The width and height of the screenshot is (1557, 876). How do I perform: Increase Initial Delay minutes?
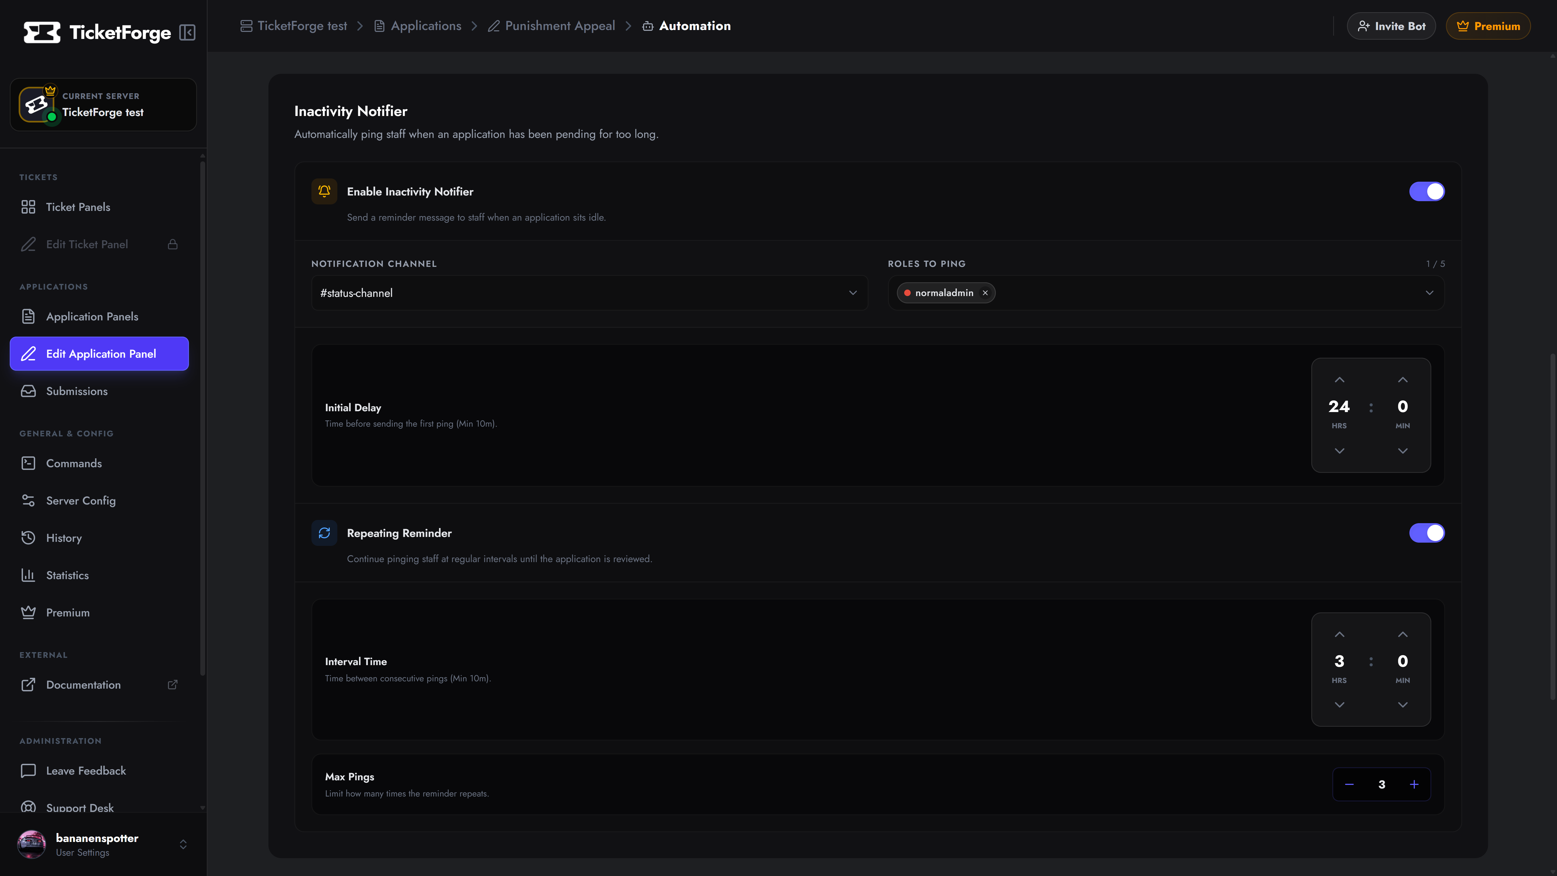1403,380
